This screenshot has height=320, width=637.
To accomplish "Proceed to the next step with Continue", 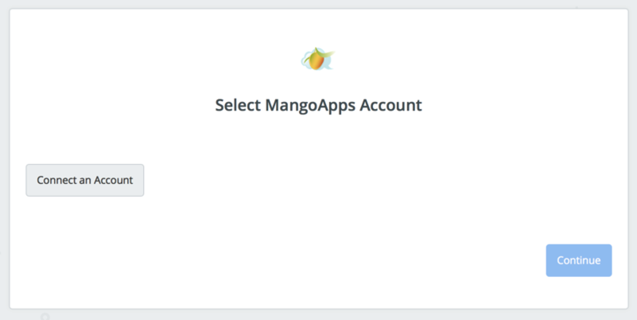I will coord(579,260).
